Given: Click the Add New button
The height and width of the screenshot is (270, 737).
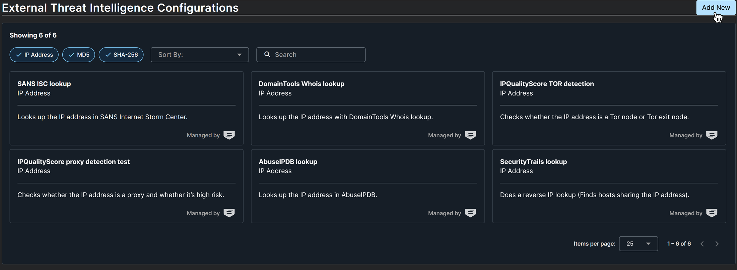Looking at the screenshot, I should (716, 7).
